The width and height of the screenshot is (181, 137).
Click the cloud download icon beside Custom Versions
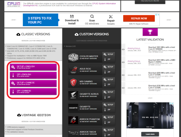pos(76,34)
